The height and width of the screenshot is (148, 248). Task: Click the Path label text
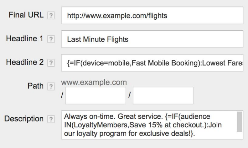coord(36,86)
